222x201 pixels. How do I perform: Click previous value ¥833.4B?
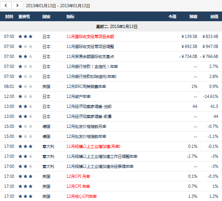click(210, 36)
